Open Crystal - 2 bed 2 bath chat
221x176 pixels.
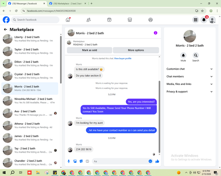click(x=30, y=76)
